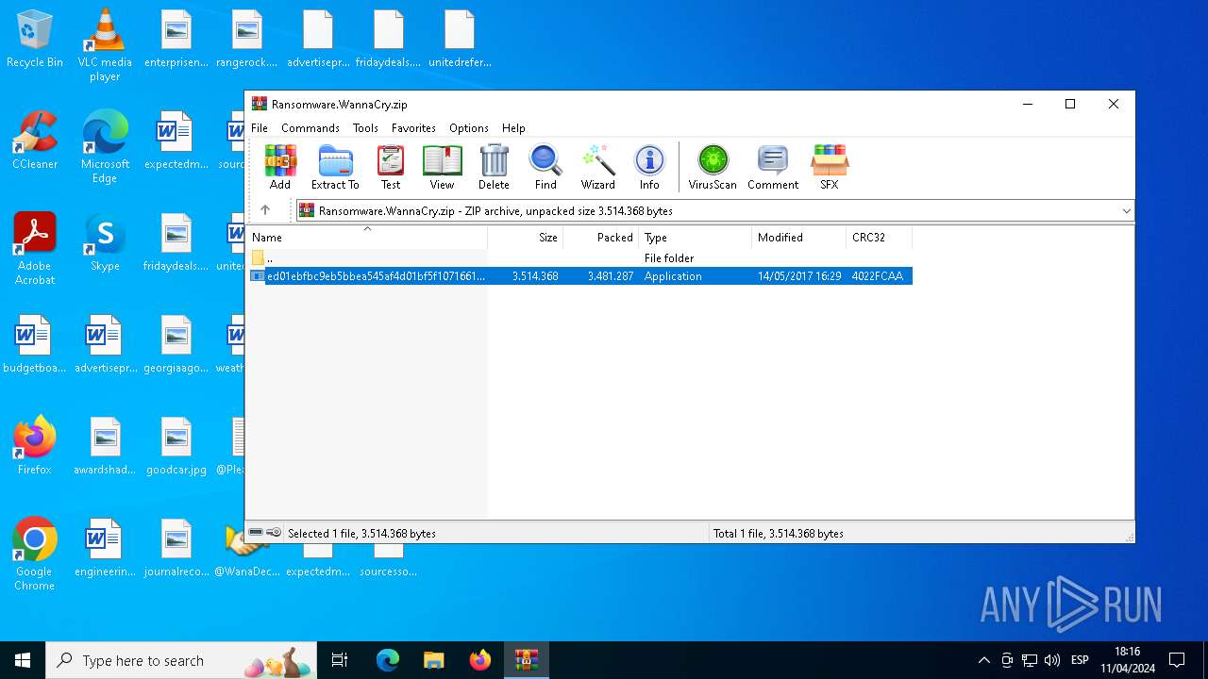This screenshot has width=1208, height=679.
Task: Go up one folder level arrow
Action: click(265, 210)
